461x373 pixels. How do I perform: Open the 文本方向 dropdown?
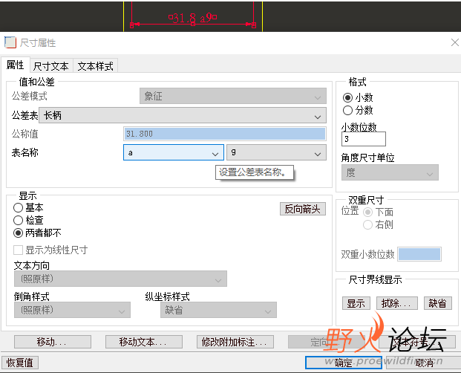click(120, 279)
